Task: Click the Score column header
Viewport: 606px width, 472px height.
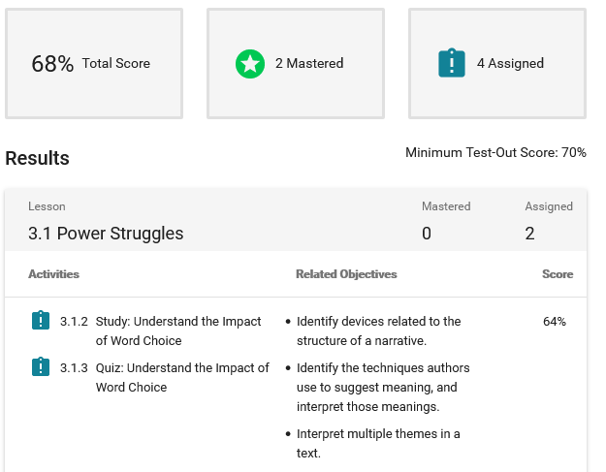Action: point(558,274)
